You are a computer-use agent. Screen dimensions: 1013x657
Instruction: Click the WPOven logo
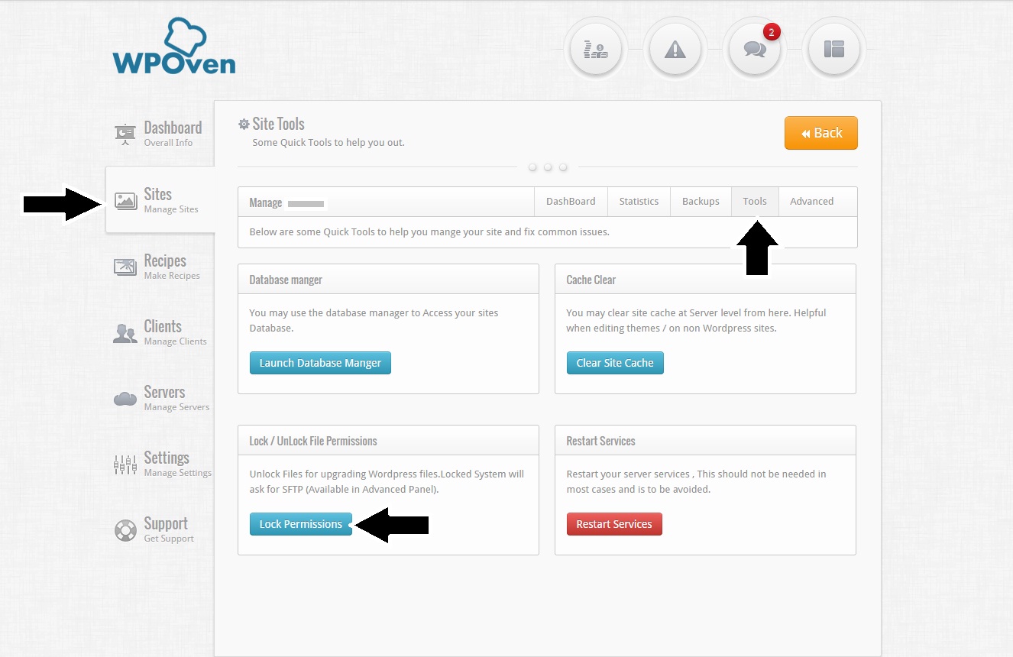174,47
